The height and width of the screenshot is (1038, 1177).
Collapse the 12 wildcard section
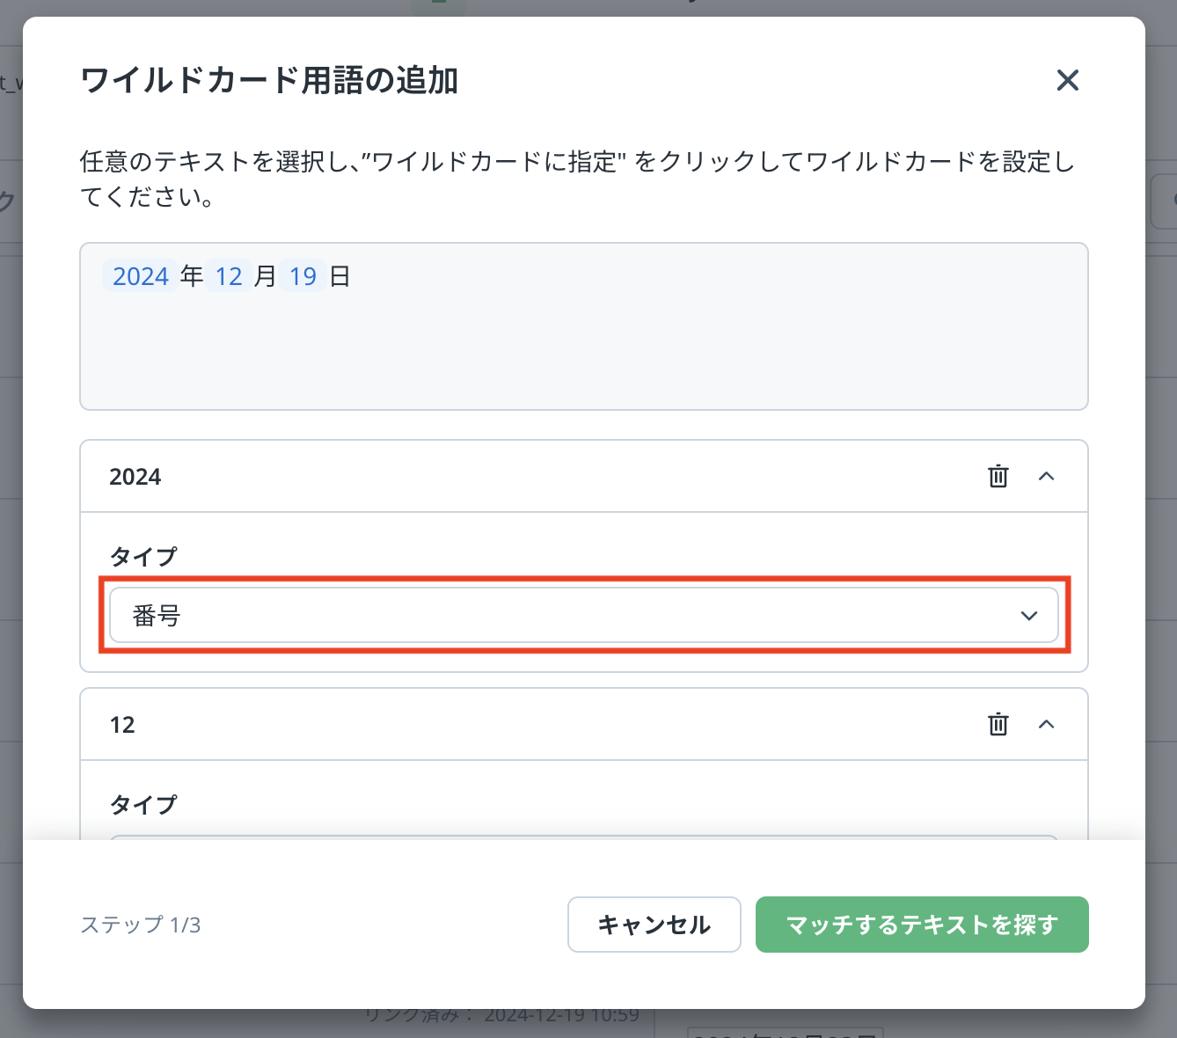click(1046, 724)
